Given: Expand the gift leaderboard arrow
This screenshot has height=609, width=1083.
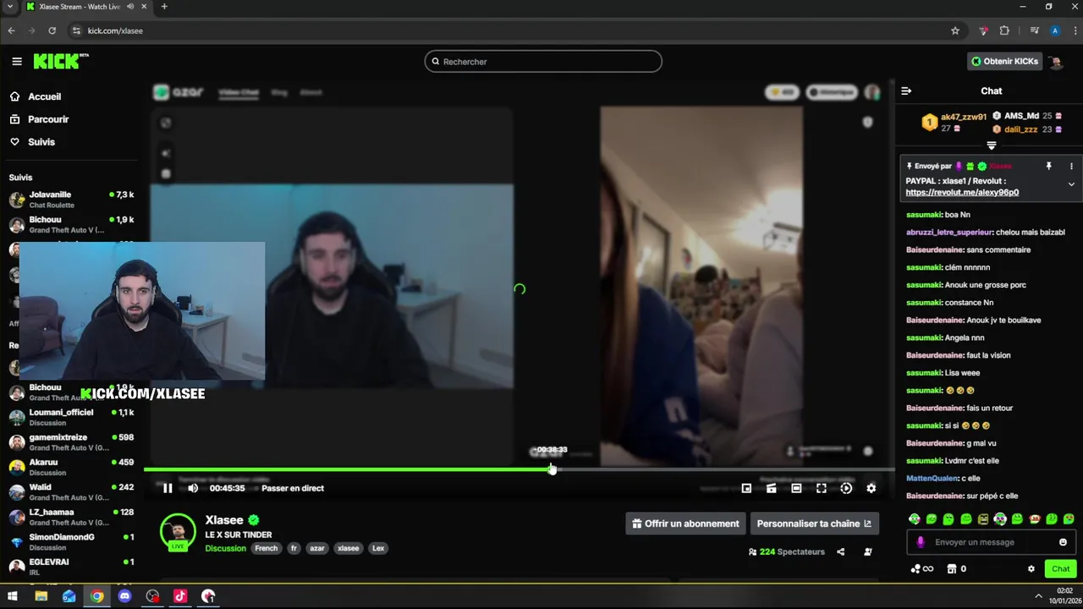Looking at the screenshot, I should pos(992,145).
